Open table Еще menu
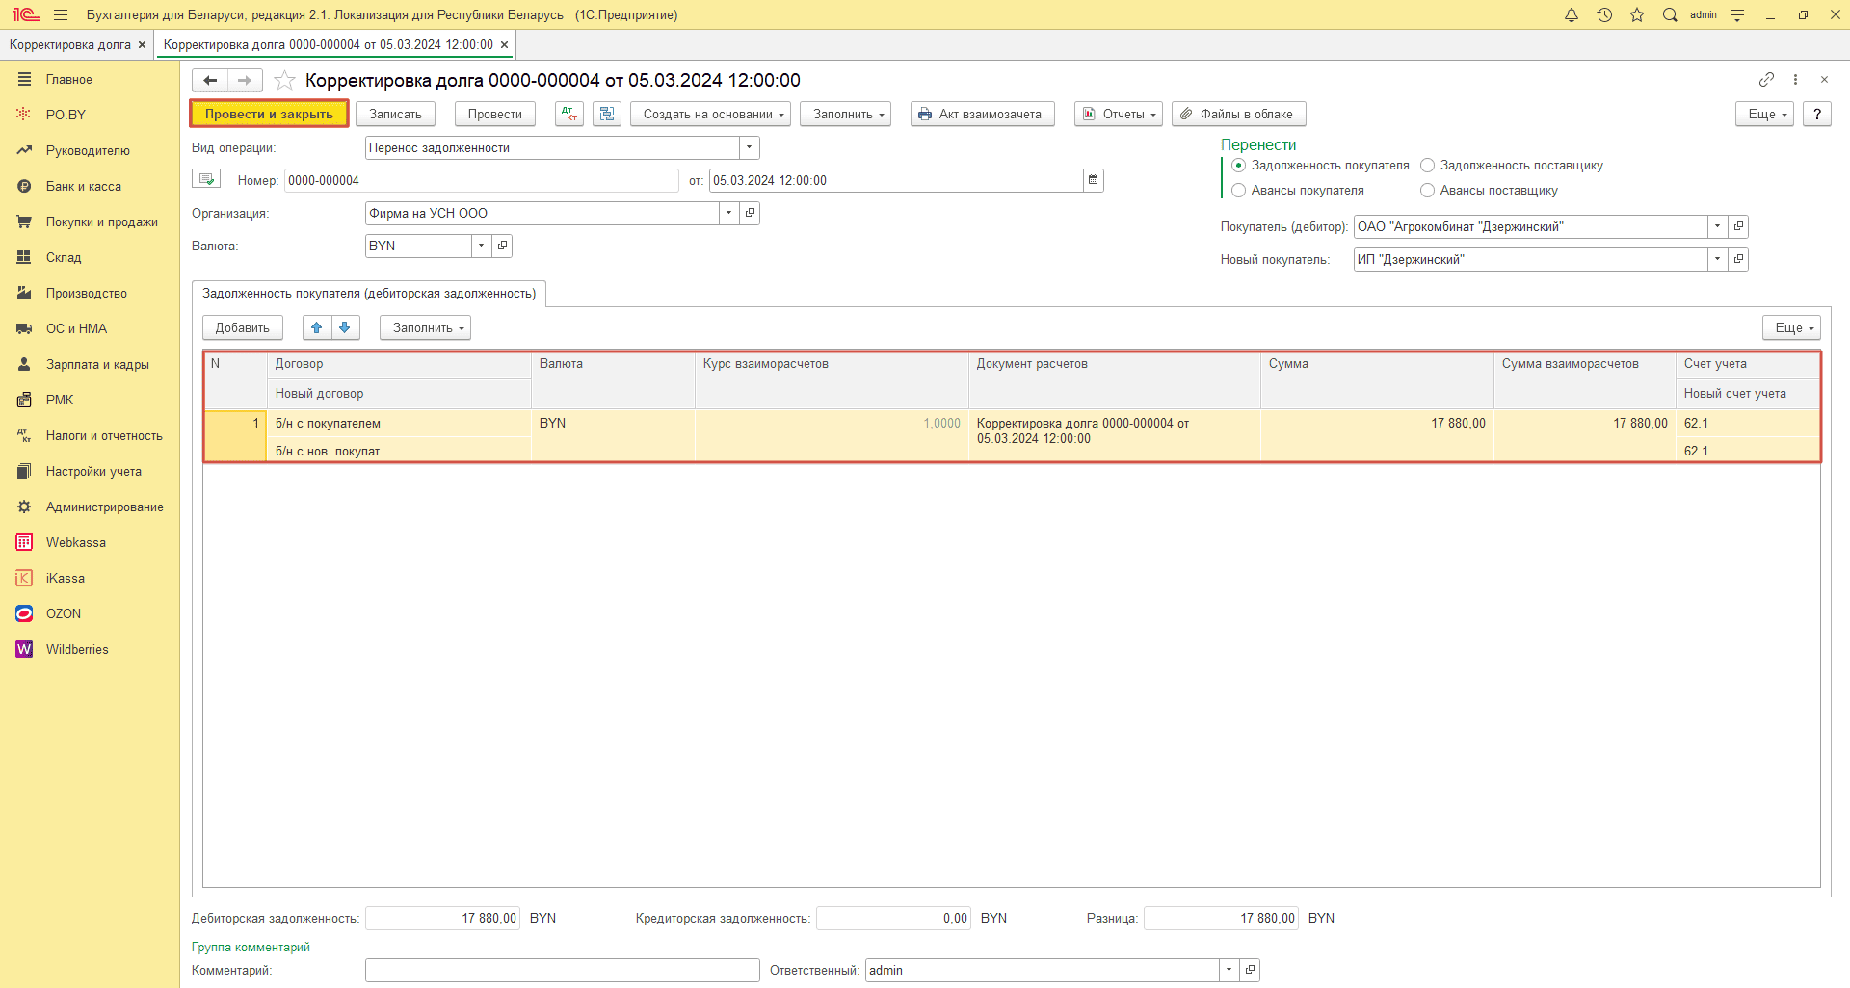 click(x=1791, y=327)
